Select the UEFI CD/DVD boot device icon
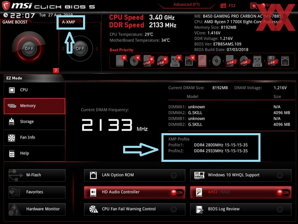Viewport: 298px width, 224px height. [x=134, y=60]
